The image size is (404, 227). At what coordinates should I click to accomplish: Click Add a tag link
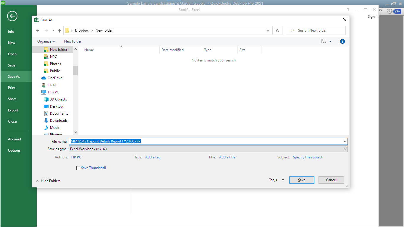coord(153,157)
